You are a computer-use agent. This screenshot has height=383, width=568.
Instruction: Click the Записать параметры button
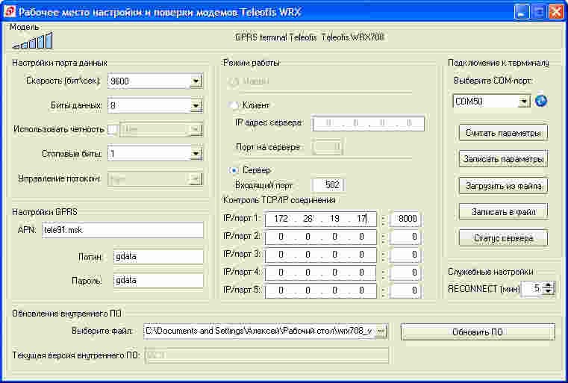point(503,159)
